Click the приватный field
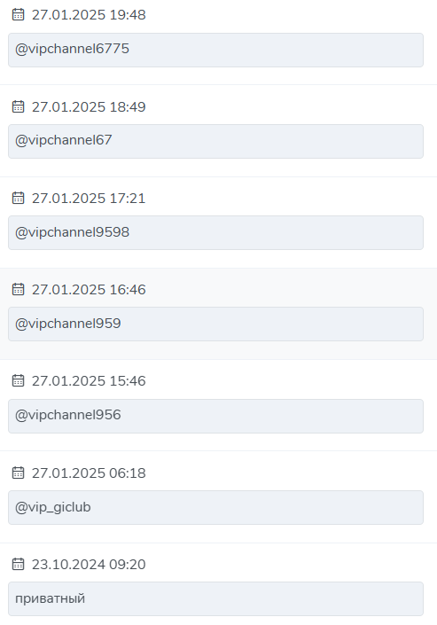Screen dimensions: 437x625 215,598
